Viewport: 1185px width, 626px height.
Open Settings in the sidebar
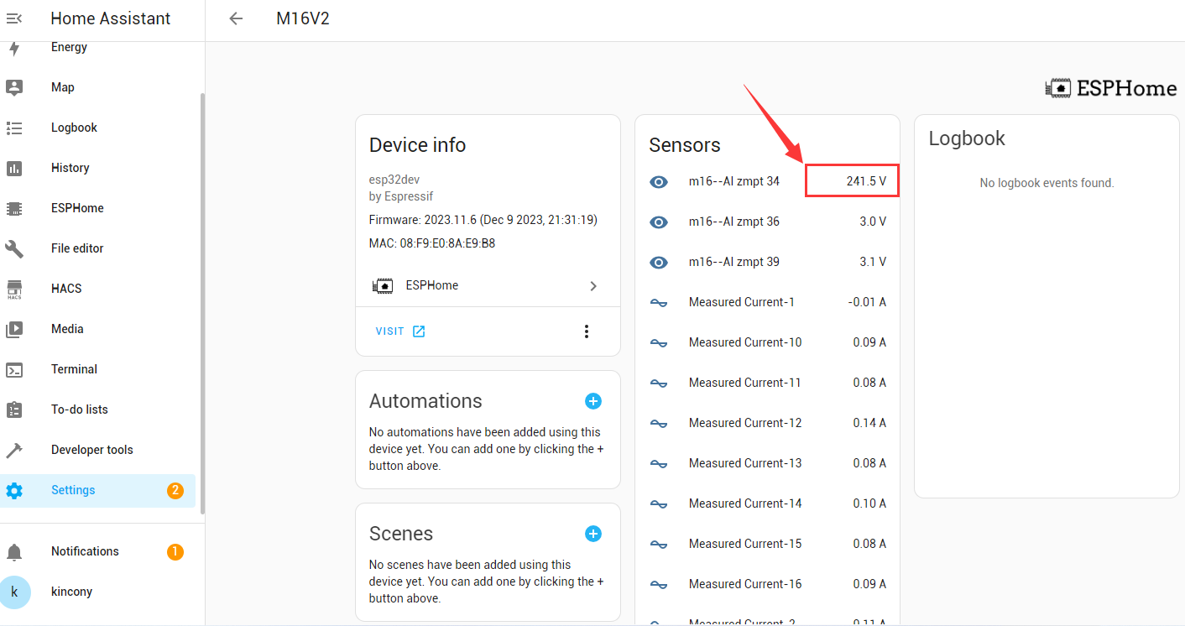(x=73, y=490)
